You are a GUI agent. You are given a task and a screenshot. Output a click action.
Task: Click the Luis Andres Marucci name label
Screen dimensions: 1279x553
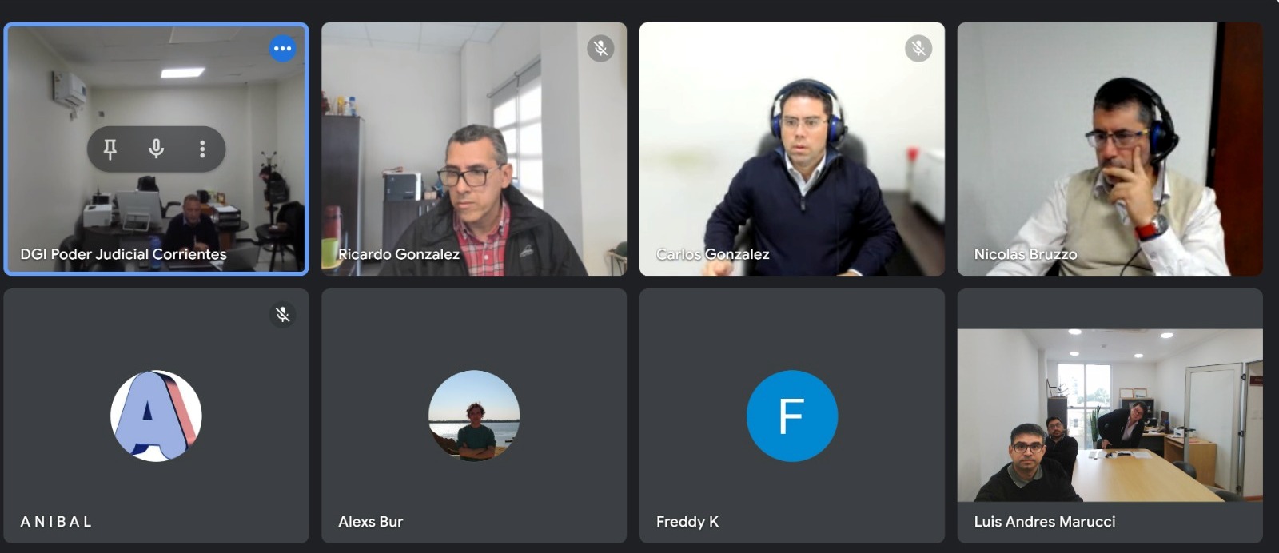[x=1045, y=522]
